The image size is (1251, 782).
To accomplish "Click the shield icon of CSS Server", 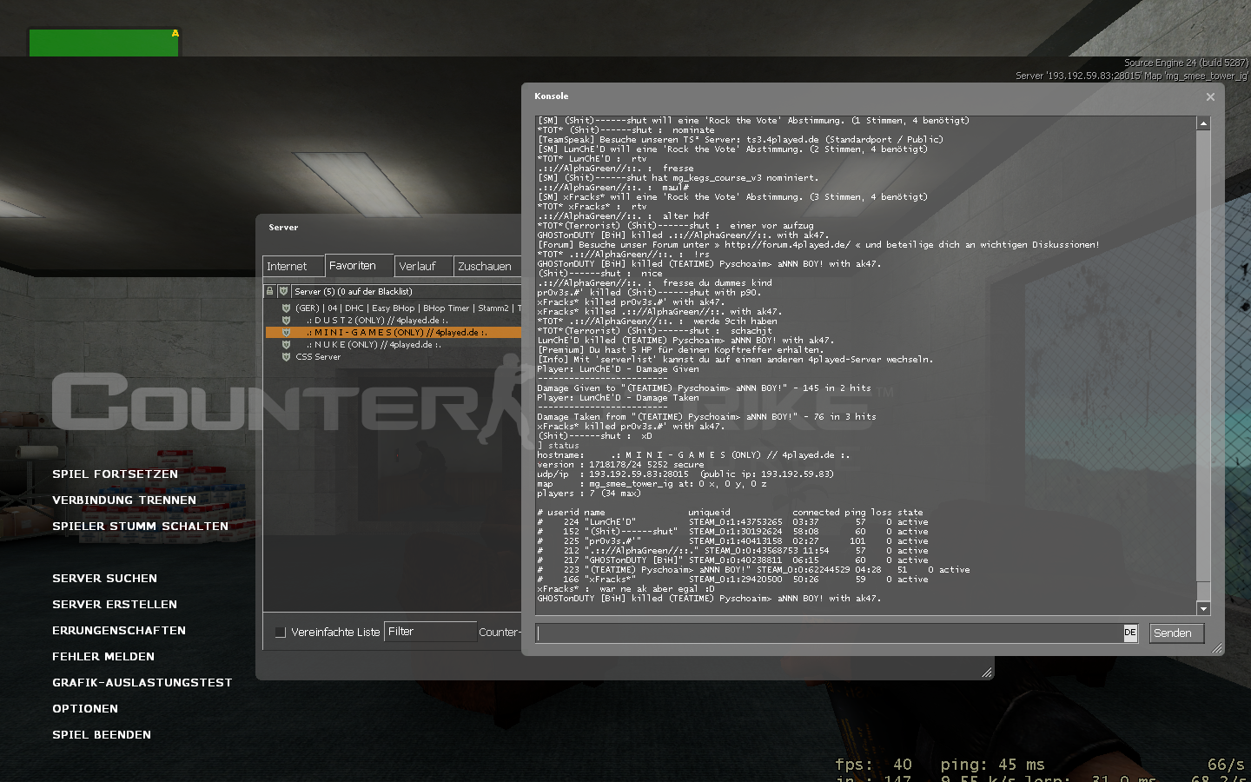I will pyautogui.click(x=286, y=356).
